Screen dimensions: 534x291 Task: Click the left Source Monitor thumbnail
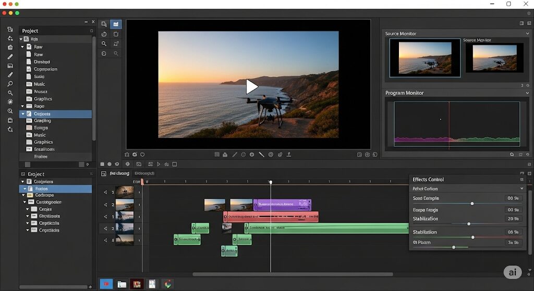(425, 58)
